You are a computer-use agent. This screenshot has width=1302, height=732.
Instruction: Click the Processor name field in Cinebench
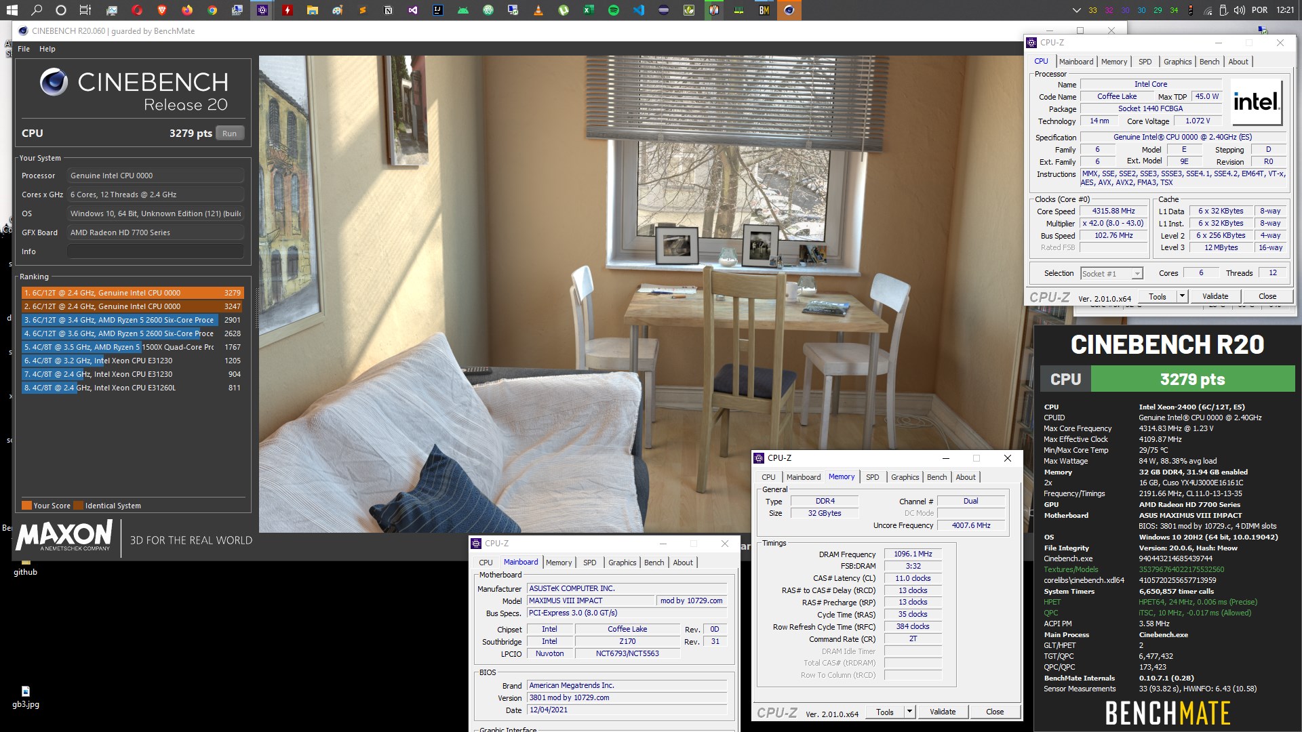click(155, 176)
